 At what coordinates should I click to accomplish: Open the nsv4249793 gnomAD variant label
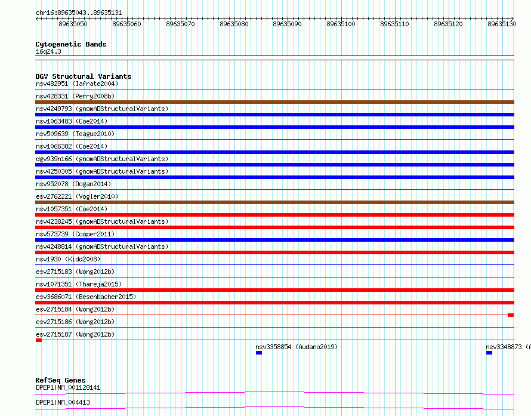click(x=102, y=109)
